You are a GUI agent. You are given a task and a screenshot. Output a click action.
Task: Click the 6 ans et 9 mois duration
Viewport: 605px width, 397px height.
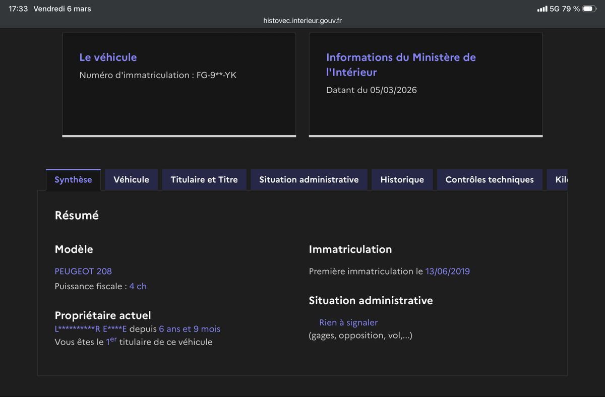[x=190, y=329]
